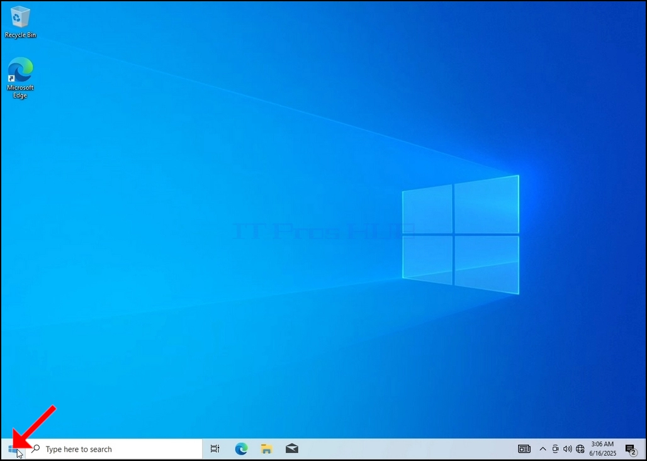The height and width of the screenshot is (461, 647).
Task: Click the 'Type here to search' box
Action: pos(114,449)
